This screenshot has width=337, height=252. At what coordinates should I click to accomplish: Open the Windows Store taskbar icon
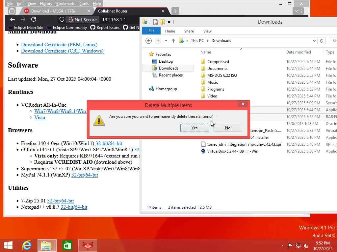click(x=67, y=245)
